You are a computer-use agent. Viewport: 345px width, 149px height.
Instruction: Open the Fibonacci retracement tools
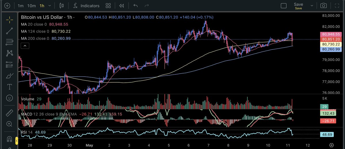pyautogui.click(x=9, y=42)
